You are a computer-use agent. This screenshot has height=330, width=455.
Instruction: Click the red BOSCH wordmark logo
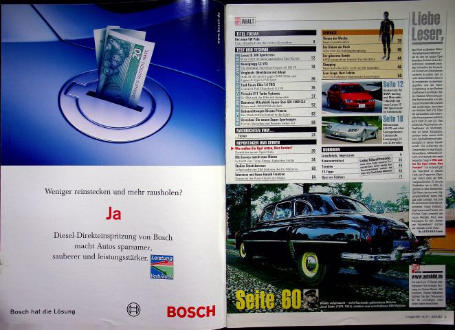191,311
